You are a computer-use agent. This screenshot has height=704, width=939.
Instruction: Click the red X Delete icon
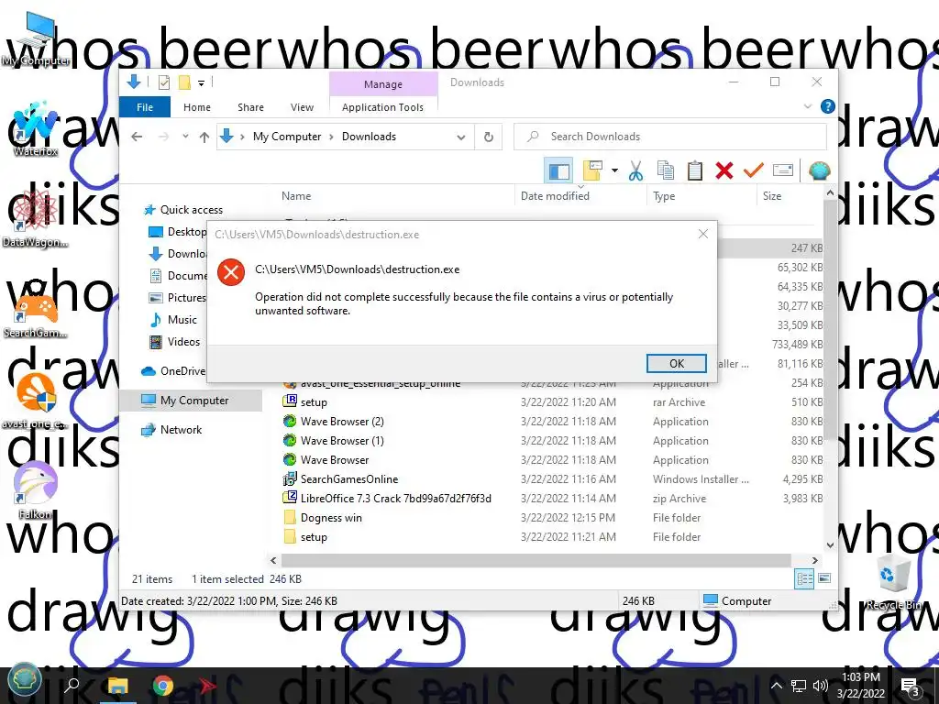click(x=724, y=171)
